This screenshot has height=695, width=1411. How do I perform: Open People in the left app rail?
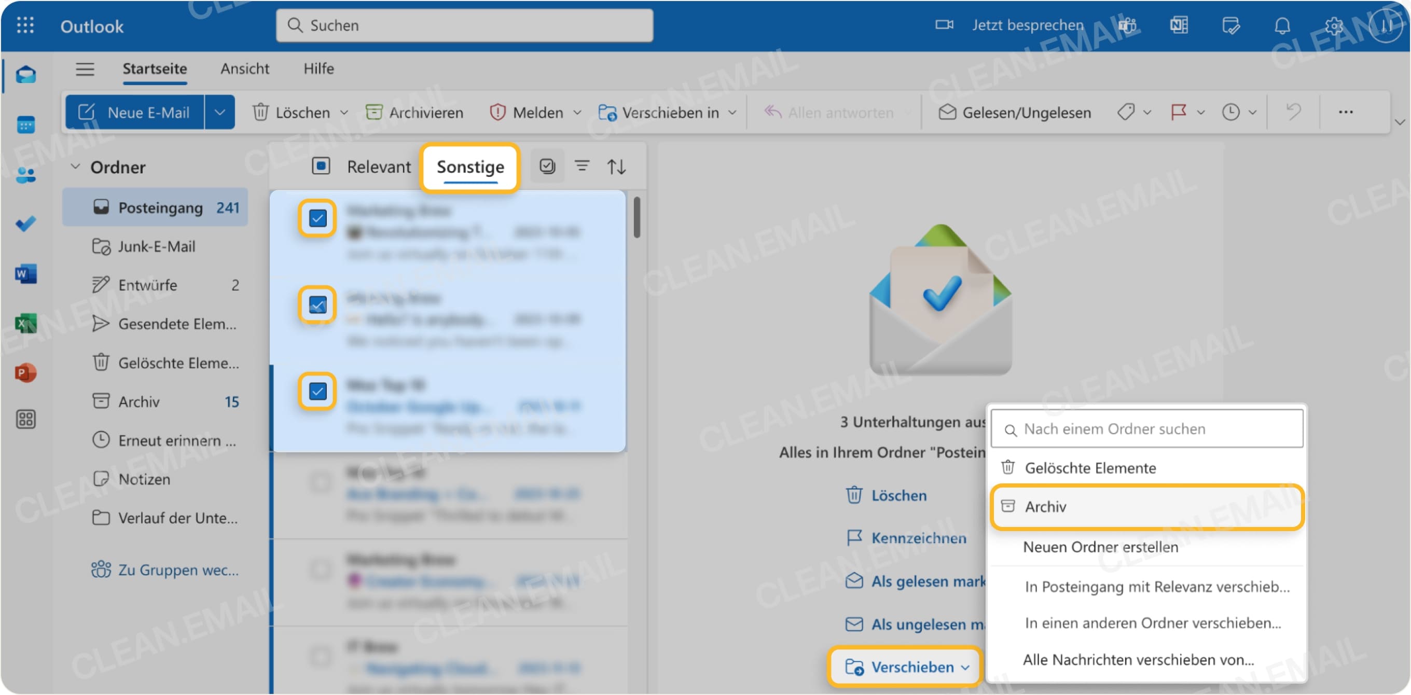pyautogui.click(x=26, y=175)
